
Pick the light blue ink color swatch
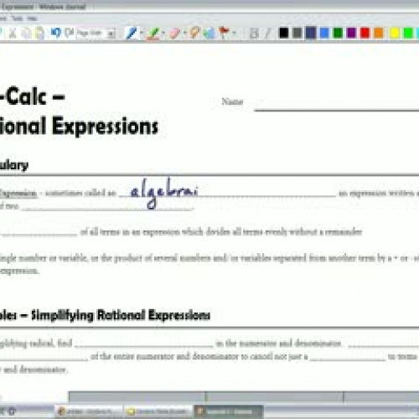coord(324,33)
